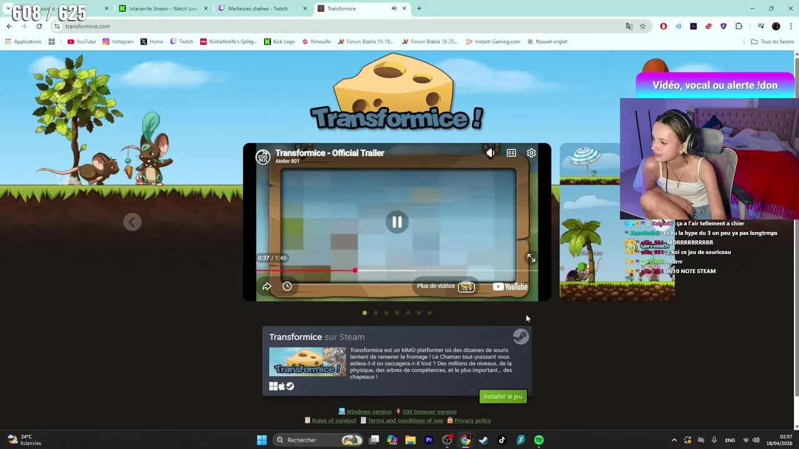Open the Twitch bookmark
This screenshot has width=799, height=449.
182,42
